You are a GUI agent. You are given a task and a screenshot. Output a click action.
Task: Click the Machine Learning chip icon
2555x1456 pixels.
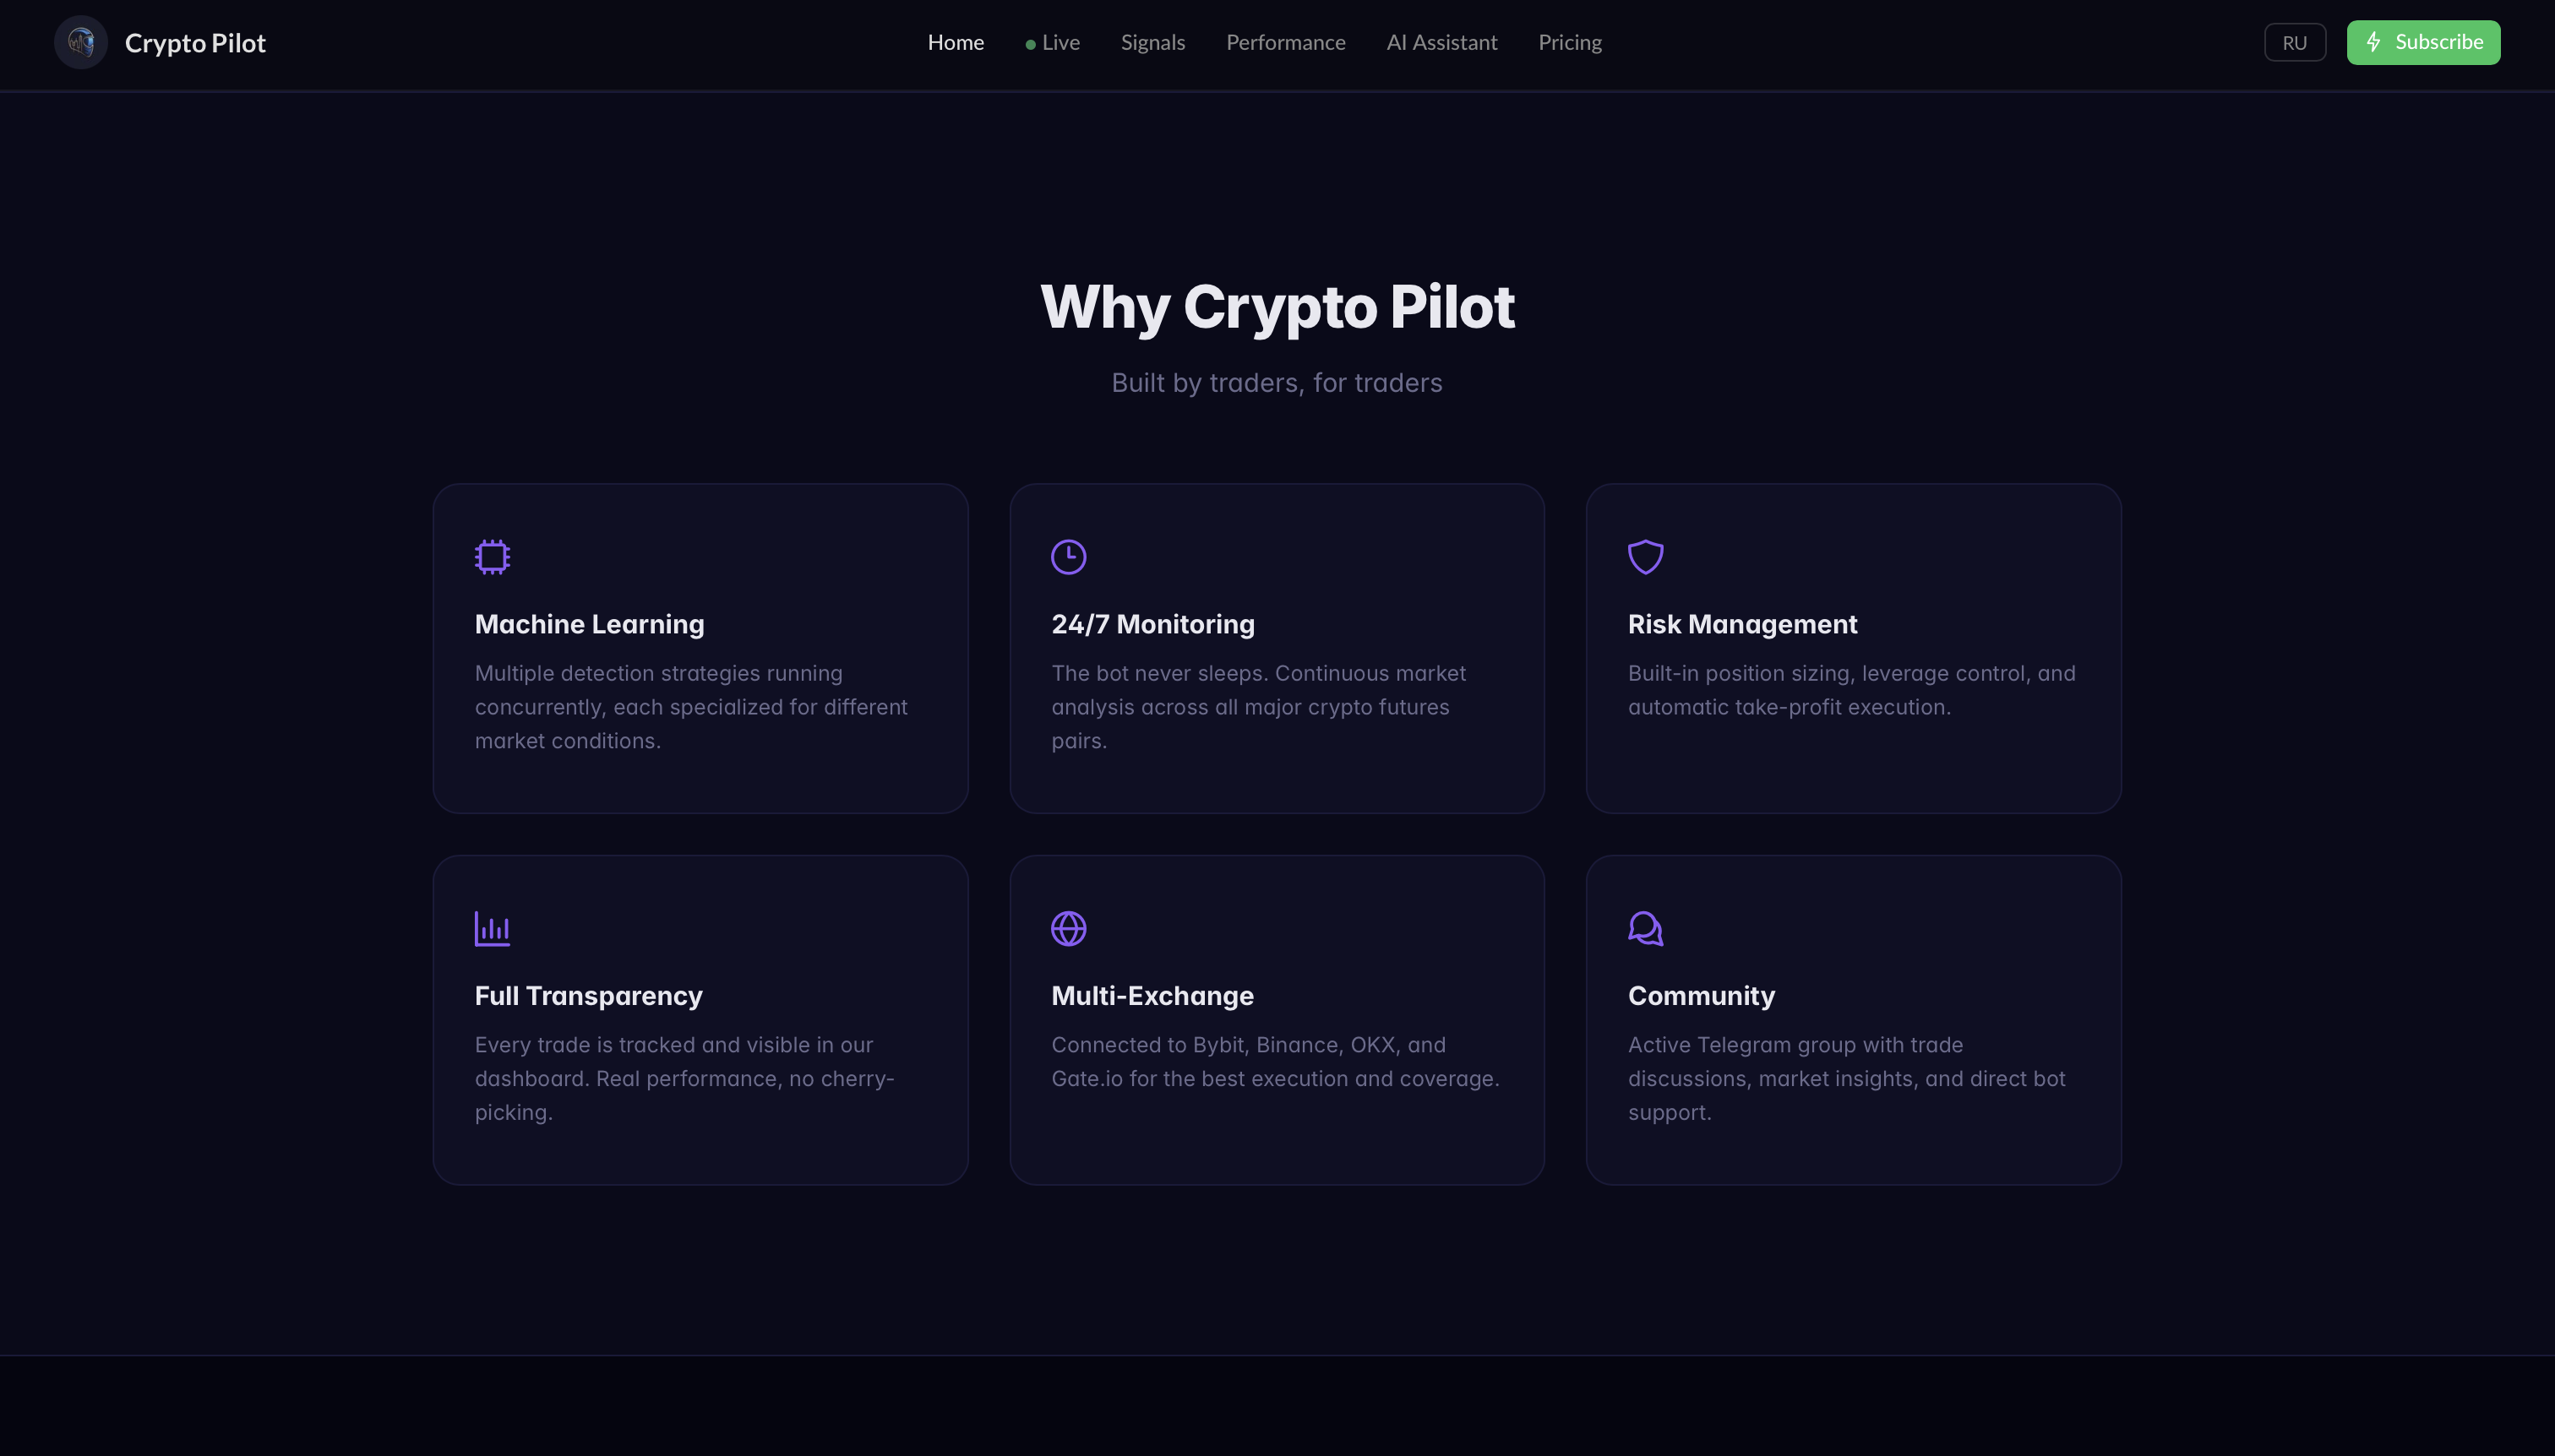491,556
